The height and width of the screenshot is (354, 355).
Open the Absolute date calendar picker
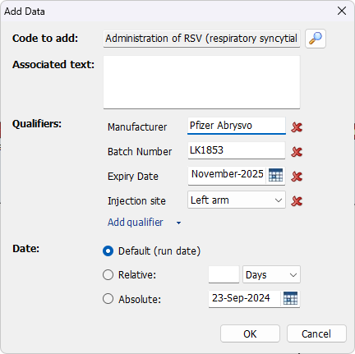pyautogui.click(x=290, y=298)
